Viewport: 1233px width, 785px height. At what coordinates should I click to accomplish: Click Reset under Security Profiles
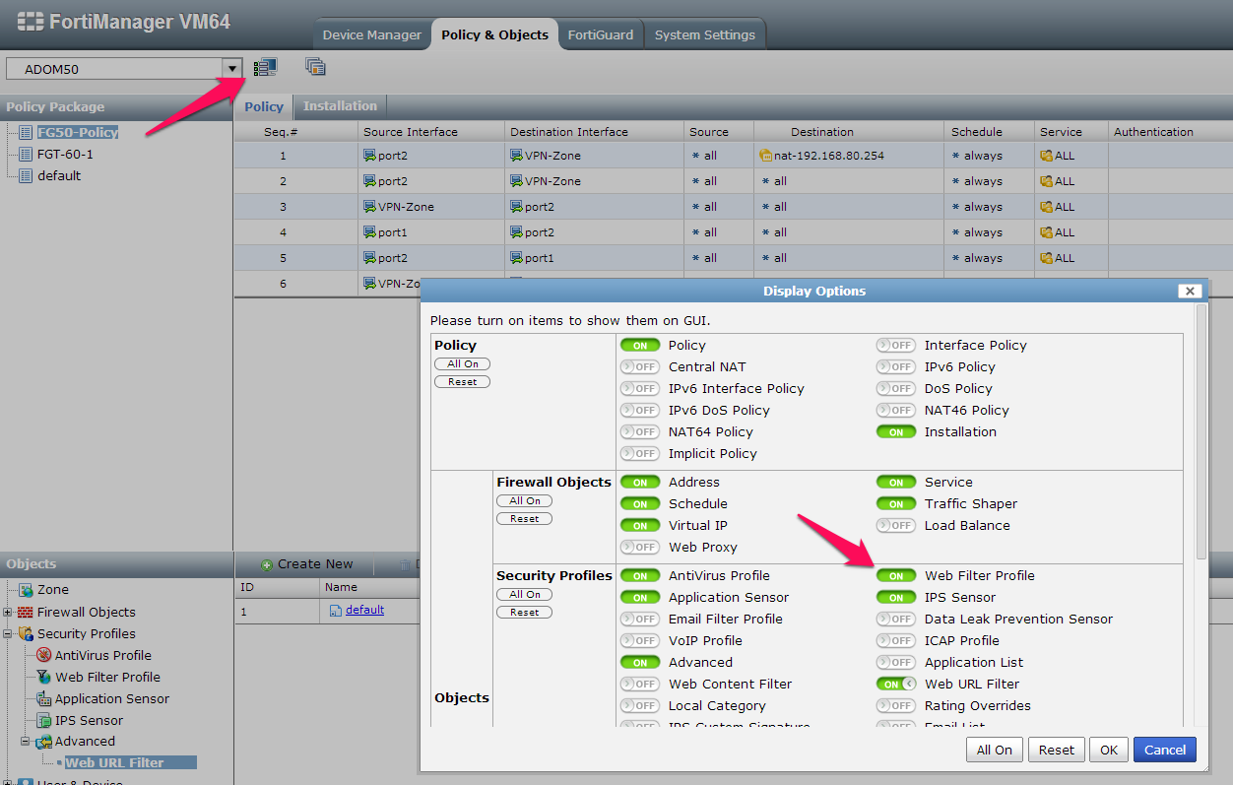coord(525,613)
